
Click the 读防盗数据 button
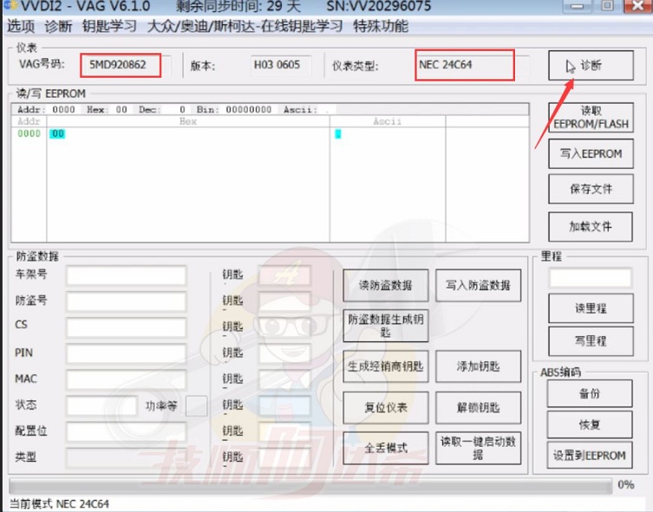pos(386,285)
